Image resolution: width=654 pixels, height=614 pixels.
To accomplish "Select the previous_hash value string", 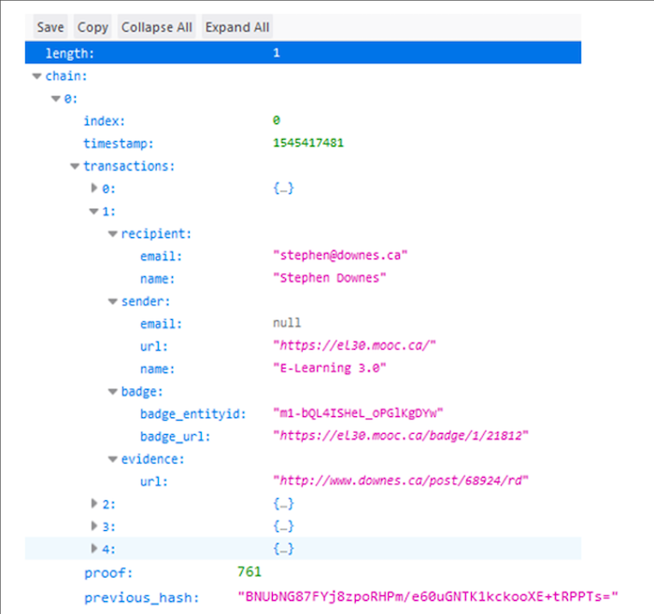I will tap(427, 596).
